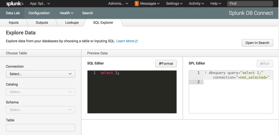Image resolution: width=279 pixels, height=135 pixels.
Task: Go to Data Lab section
Action: click(12, 13)
